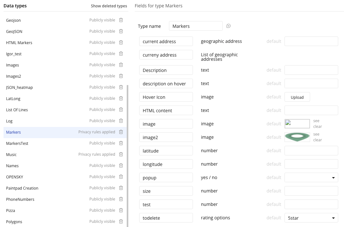Clear the image2 default picture
The width and height of the screenshot is (344, 227).
pos(317,140)
